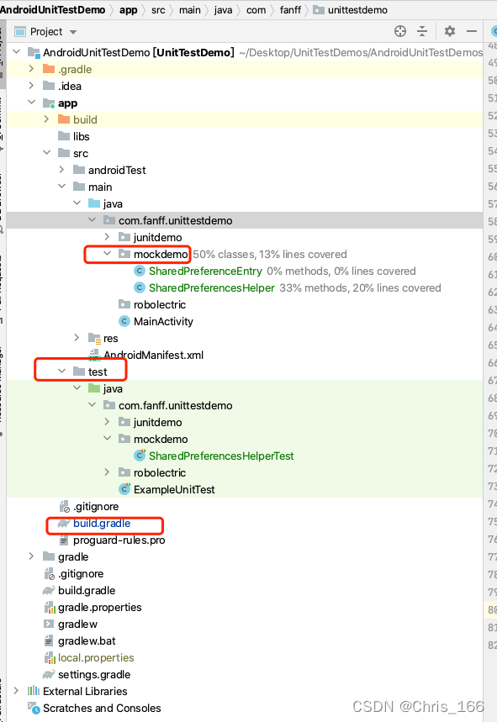Click the java source folder icon under main

pos(94,203)
